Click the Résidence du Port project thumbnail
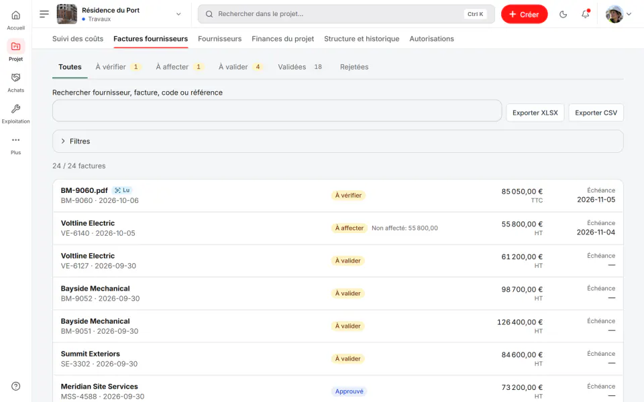644x402 pixels. coord(66,14)
